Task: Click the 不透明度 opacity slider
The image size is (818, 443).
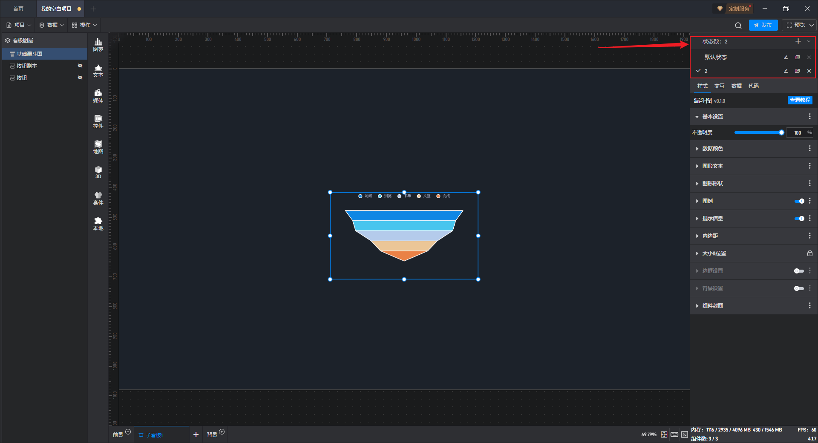Action: [x=758, y=132]
